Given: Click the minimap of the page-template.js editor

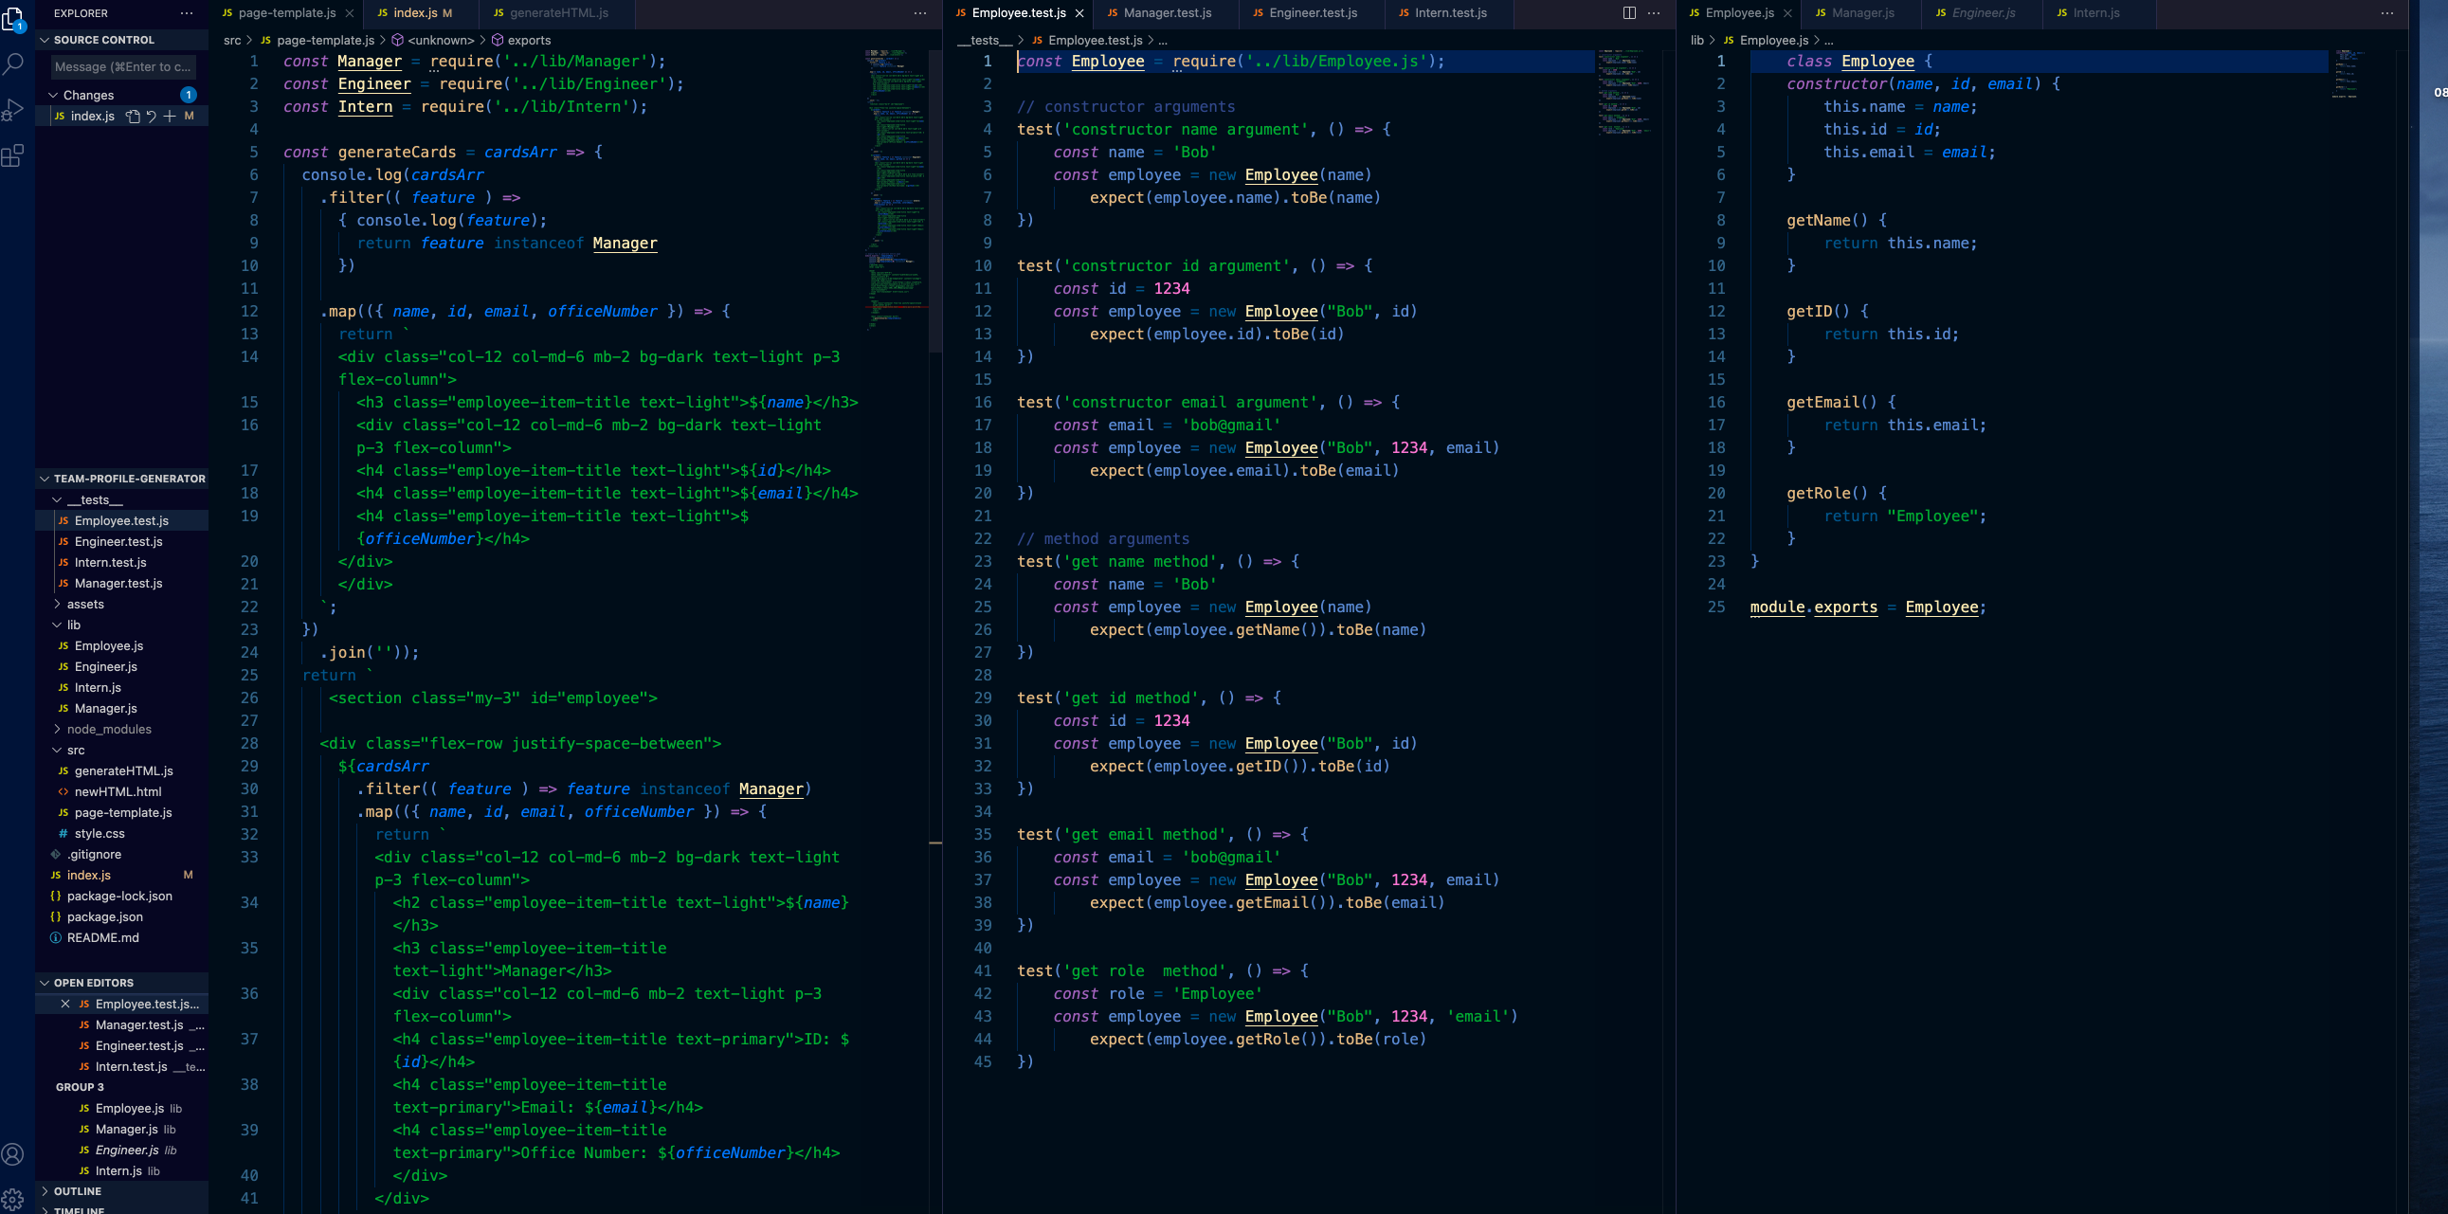Looking at the screenshot, I should 897,190.
